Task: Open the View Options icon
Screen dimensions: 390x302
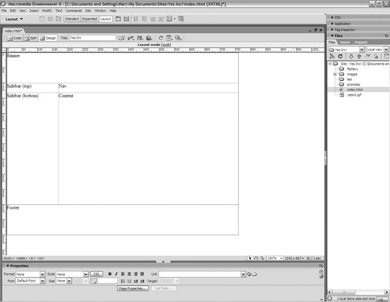Action: [170, 38]
